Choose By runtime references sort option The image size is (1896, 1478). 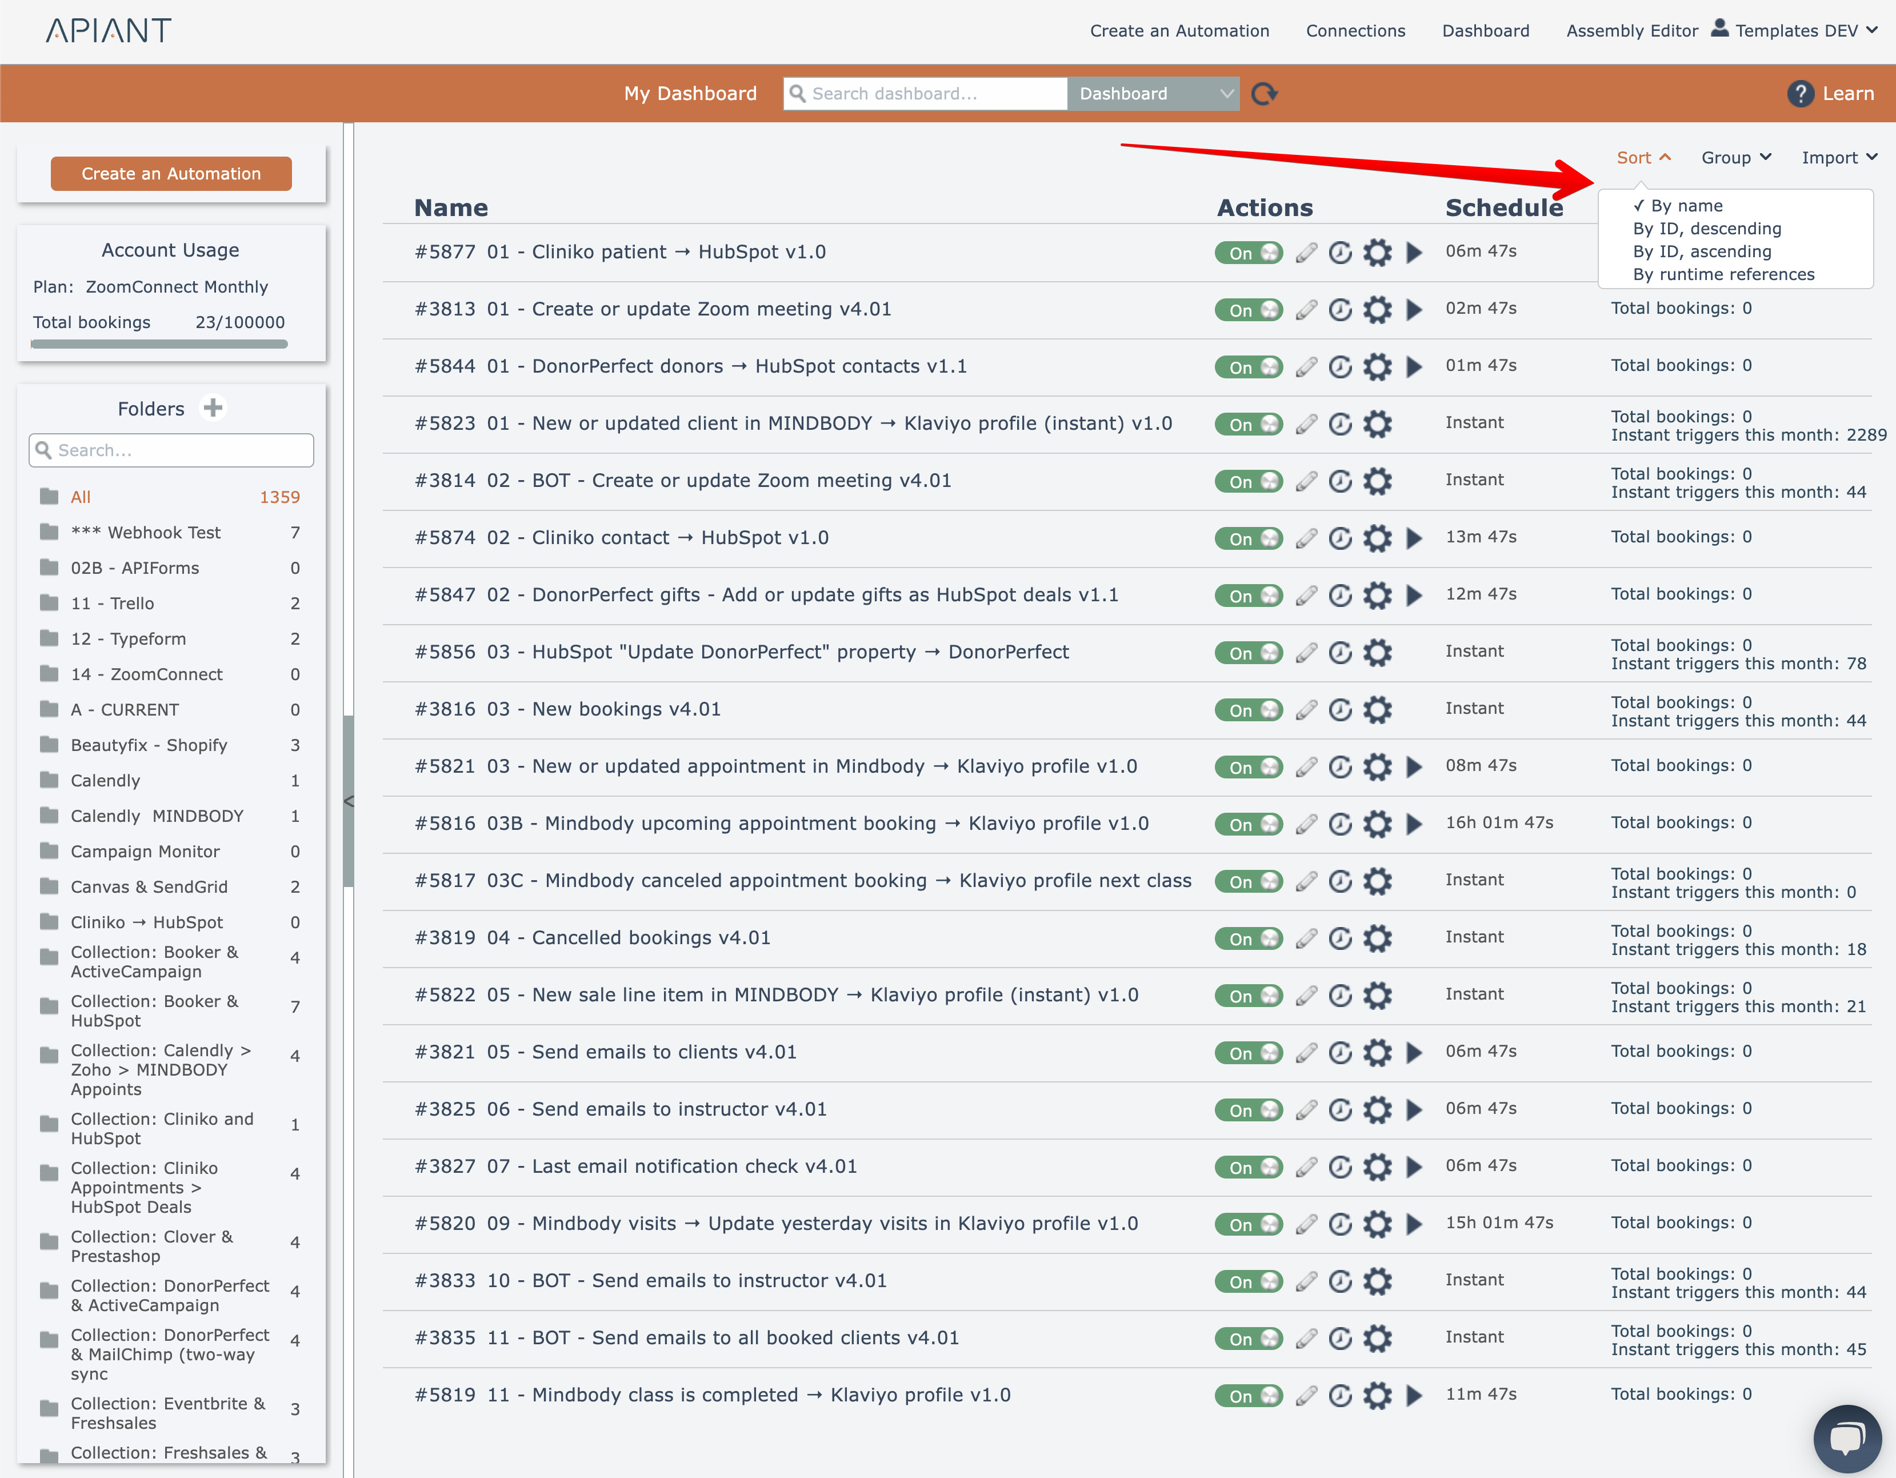1723,274
